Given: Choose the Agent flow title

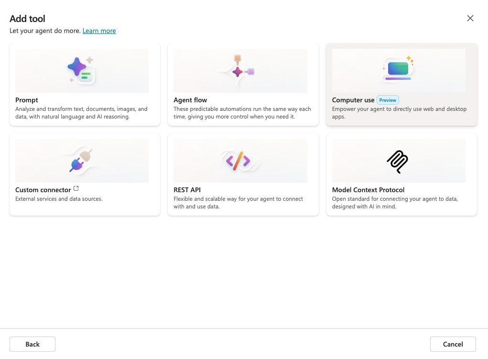Looking at the screenshot, I should [x=190, y=100].
